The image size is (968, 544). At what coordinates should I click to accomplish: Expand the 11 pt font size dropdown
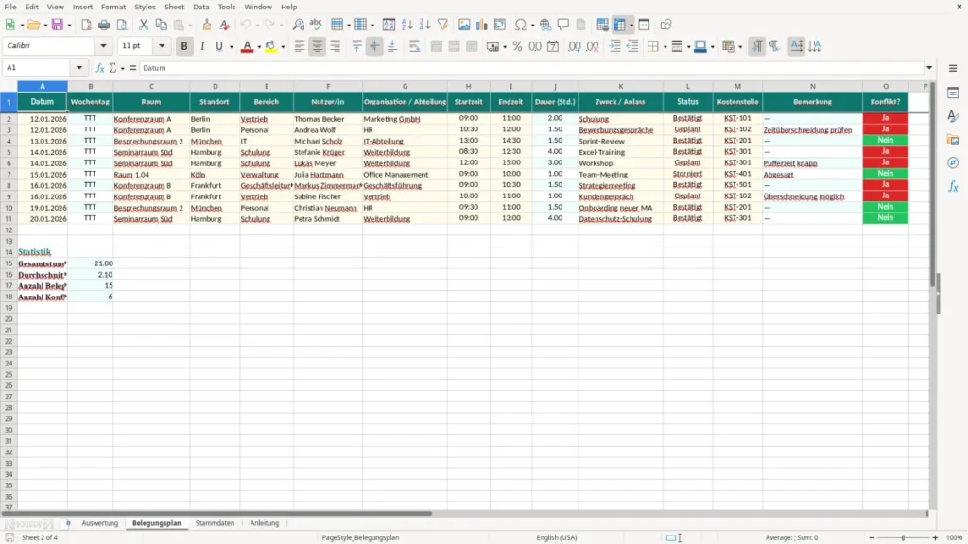point(162,46)
